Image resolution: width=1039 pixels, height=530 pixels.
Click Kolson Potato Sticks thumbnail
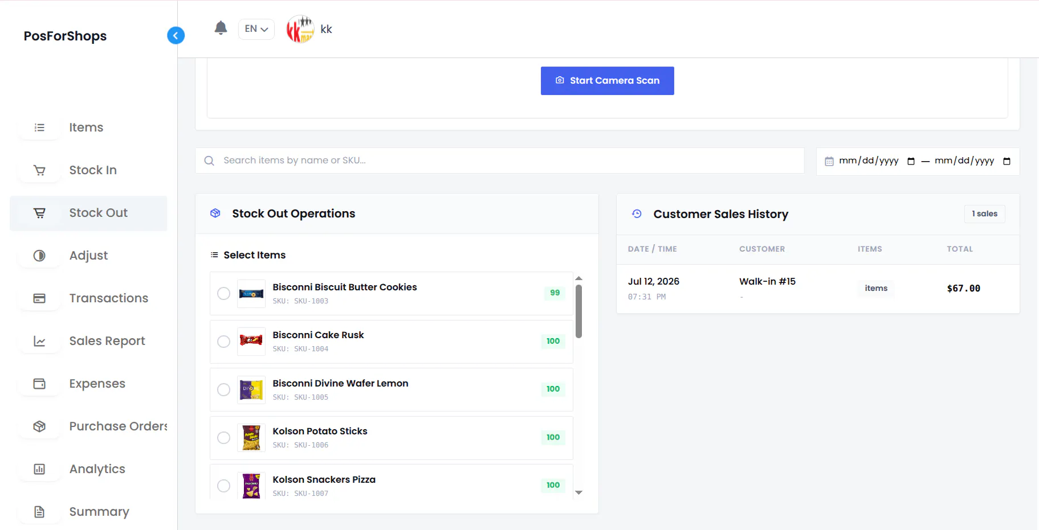(x=251, y=438)
